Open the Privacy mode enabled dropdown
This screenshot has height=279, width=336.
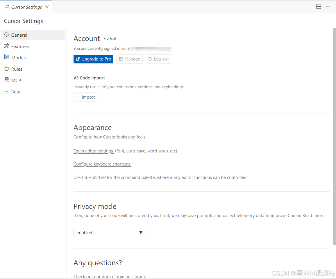pos(110,232)
